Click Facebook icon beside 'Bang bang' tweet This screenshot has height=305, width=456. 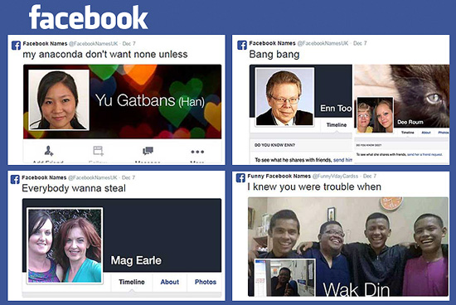[x=242, y=45]
